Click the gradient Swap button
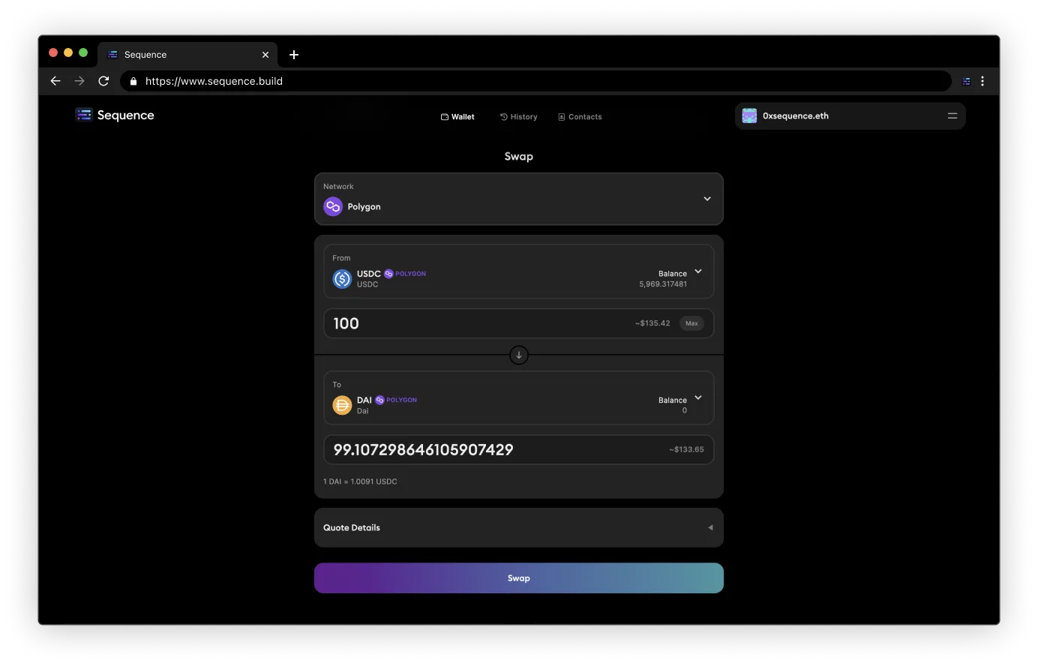The width and height of the screenshot is (1038, 666). pos(518,578)
